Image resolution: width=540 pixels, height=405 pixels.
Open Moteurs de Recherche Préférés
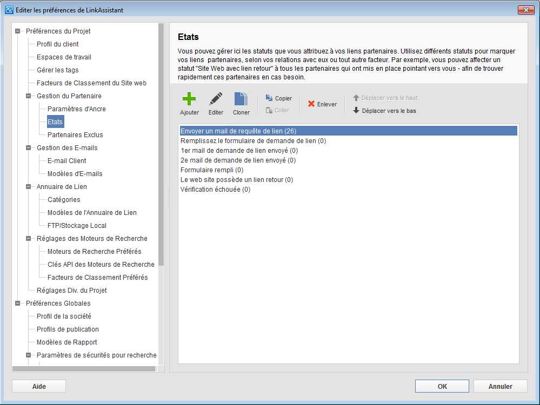coord(95,252)
